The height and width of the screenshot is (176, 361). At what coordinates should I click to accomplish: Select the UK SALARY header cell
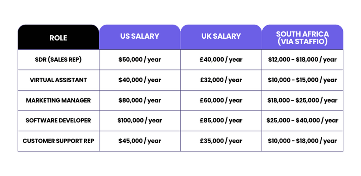[x=221, y=37]
